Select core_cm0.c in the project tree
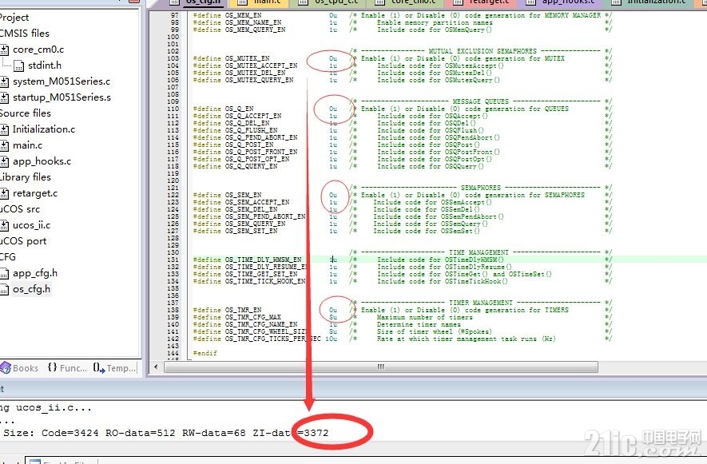This screenshot has width=707, height=464. pyautogui.click(x=38, y=50)
